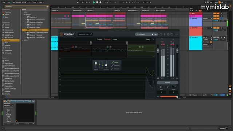Click the Stop button in transport
This screenshot has width=233, height=131.
[x=97, y=3]
